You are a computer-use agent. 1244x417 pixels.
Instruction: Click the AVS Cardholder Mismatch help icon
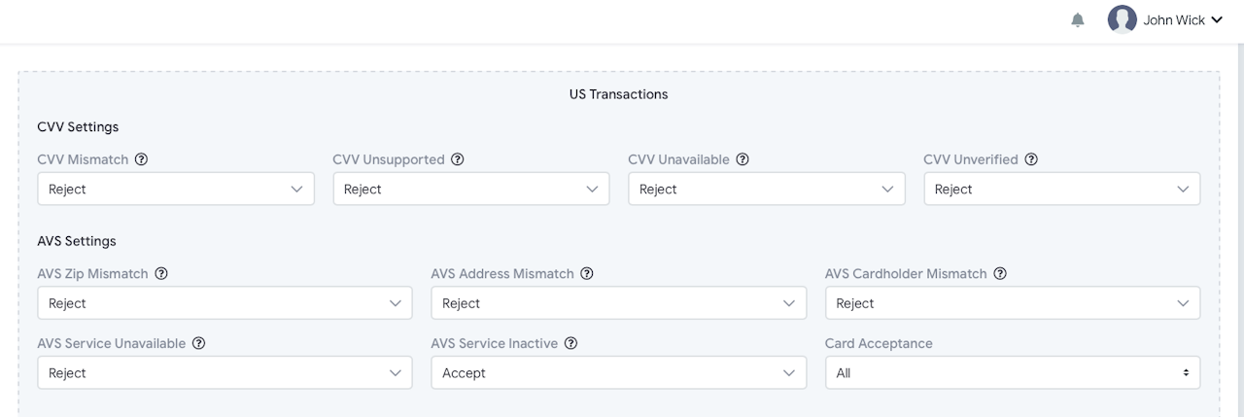1000,274
